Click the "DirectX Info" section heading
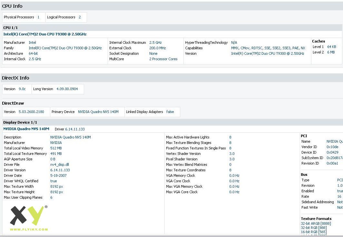 click(15, 78)
